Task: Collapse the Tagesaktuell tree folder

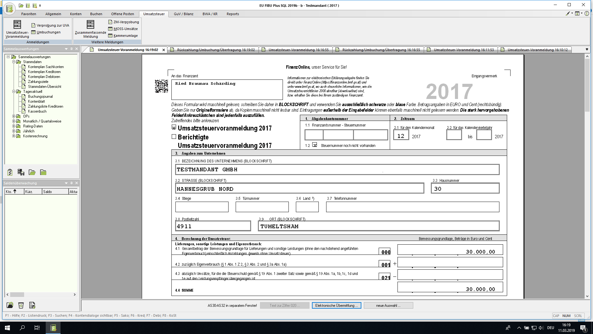Action: click(14, 92)
